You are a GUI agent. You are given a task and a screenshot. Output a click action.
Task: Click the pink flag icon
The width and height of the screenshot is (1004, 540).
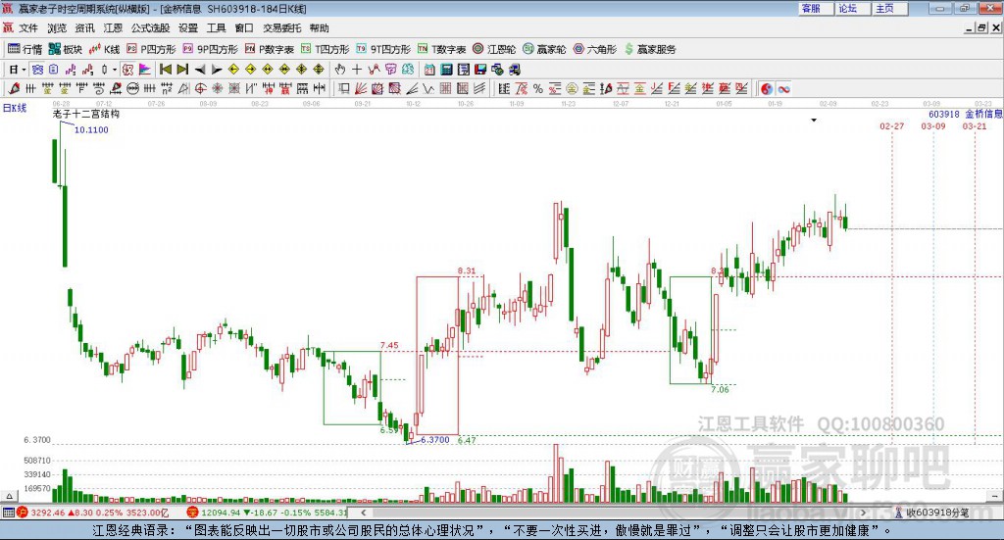[x=145, y=70]
